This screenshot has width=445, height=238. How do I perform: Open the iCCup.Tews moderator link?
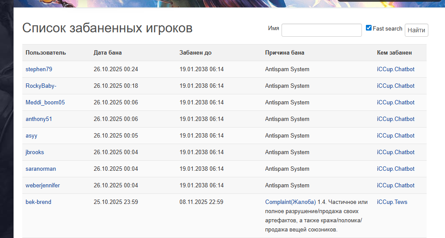click(392, 202)
